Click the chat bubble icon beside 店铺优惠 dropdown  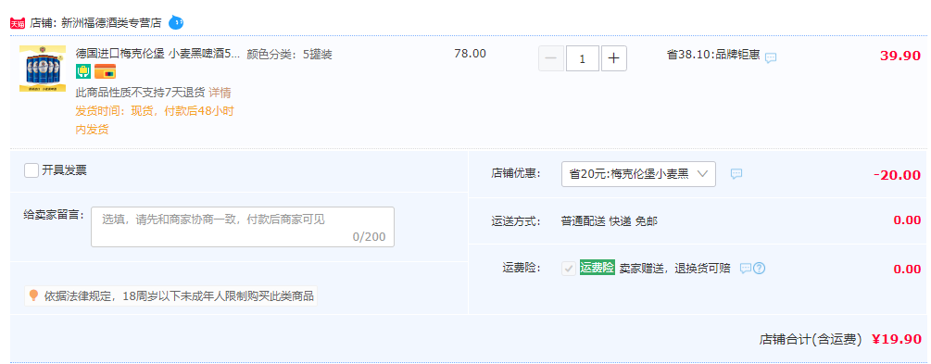(736, 174)
